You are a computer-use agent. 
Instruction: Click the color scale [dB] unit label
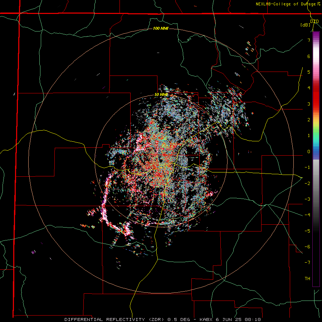305,25
